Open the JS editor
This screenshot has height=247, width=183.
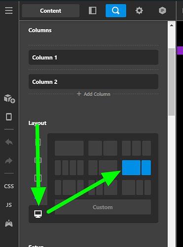[9, 205]
